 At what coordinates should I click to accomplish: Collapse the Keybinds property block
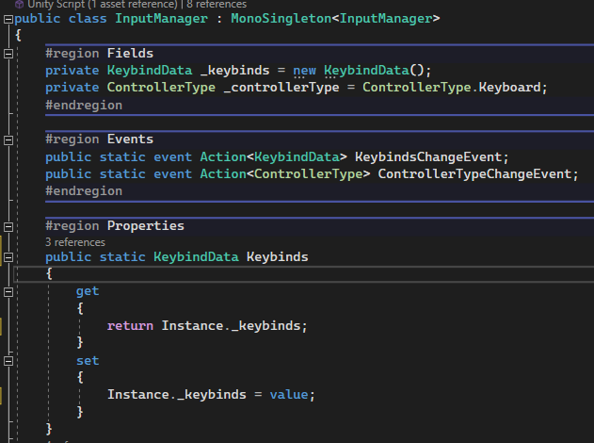tap(8, 257)
